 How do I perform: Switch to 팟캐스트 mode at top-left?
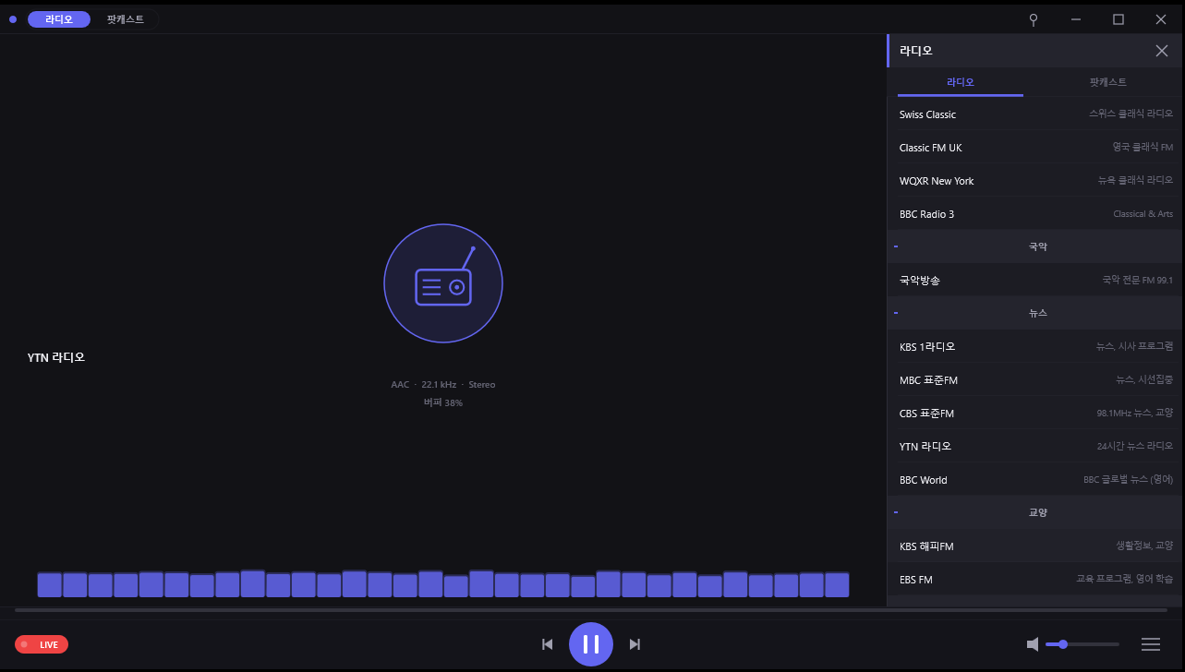[x=126, y=19]
